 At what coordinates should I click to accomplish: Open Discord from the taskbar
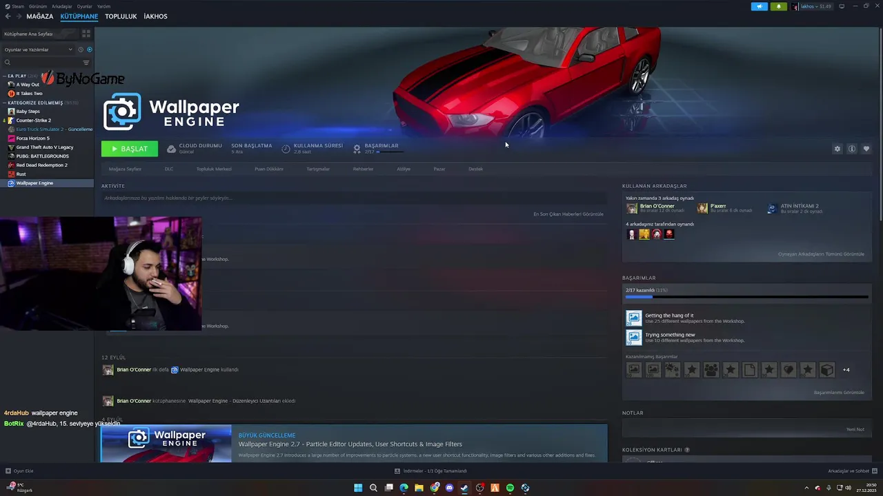(x=449, y=488)
